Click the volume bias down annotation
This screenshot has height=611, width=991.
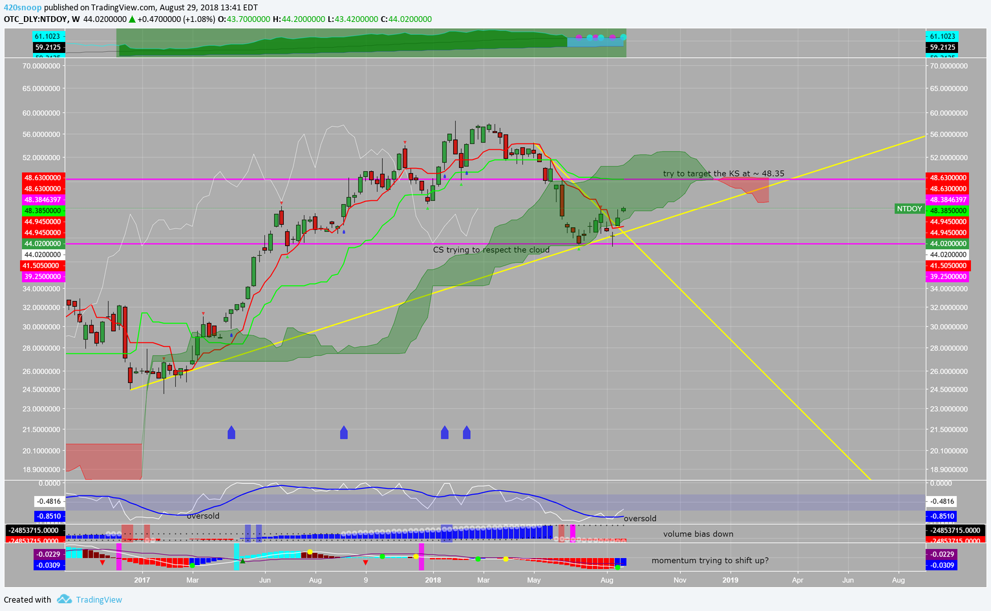[x=698, y=534]
